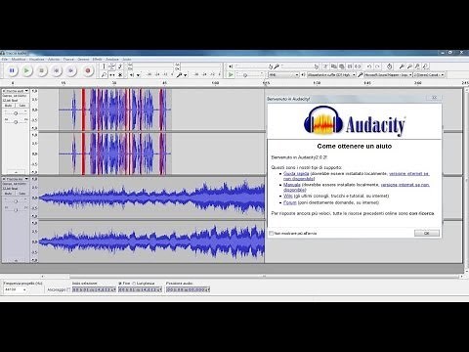Adjust the second track's pan slider
The height and width of the screenshot is (352, 469).
point(16,210)
